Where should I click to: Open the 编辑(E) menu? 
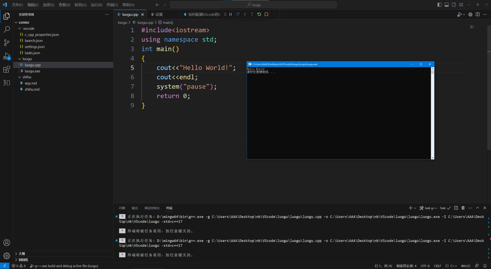[33, 5]
